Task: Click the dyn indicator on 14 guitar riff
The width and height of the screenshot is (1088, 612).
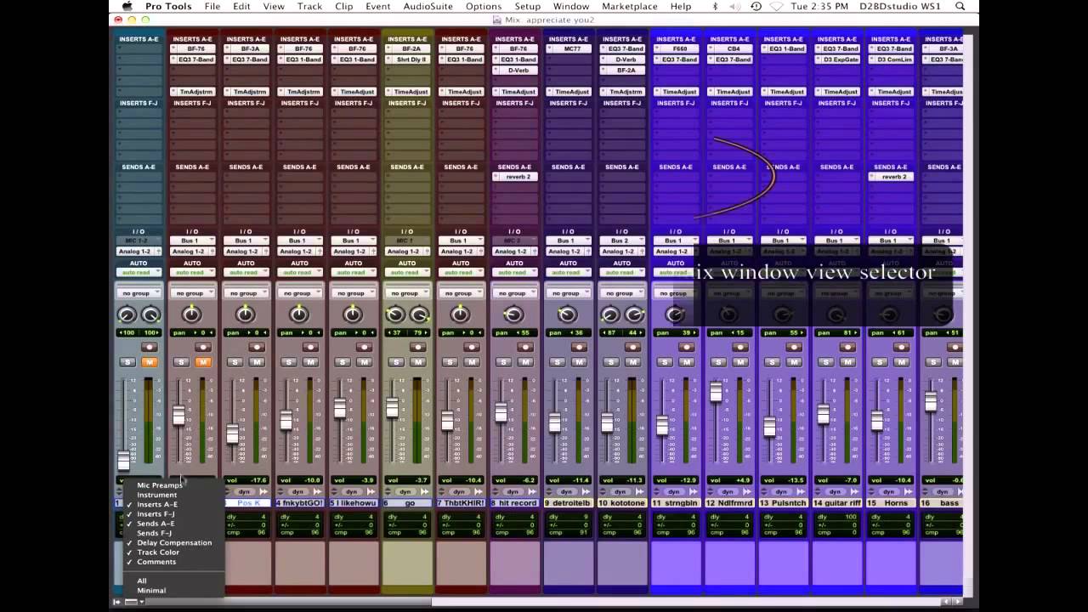Action: click(835, 491)
